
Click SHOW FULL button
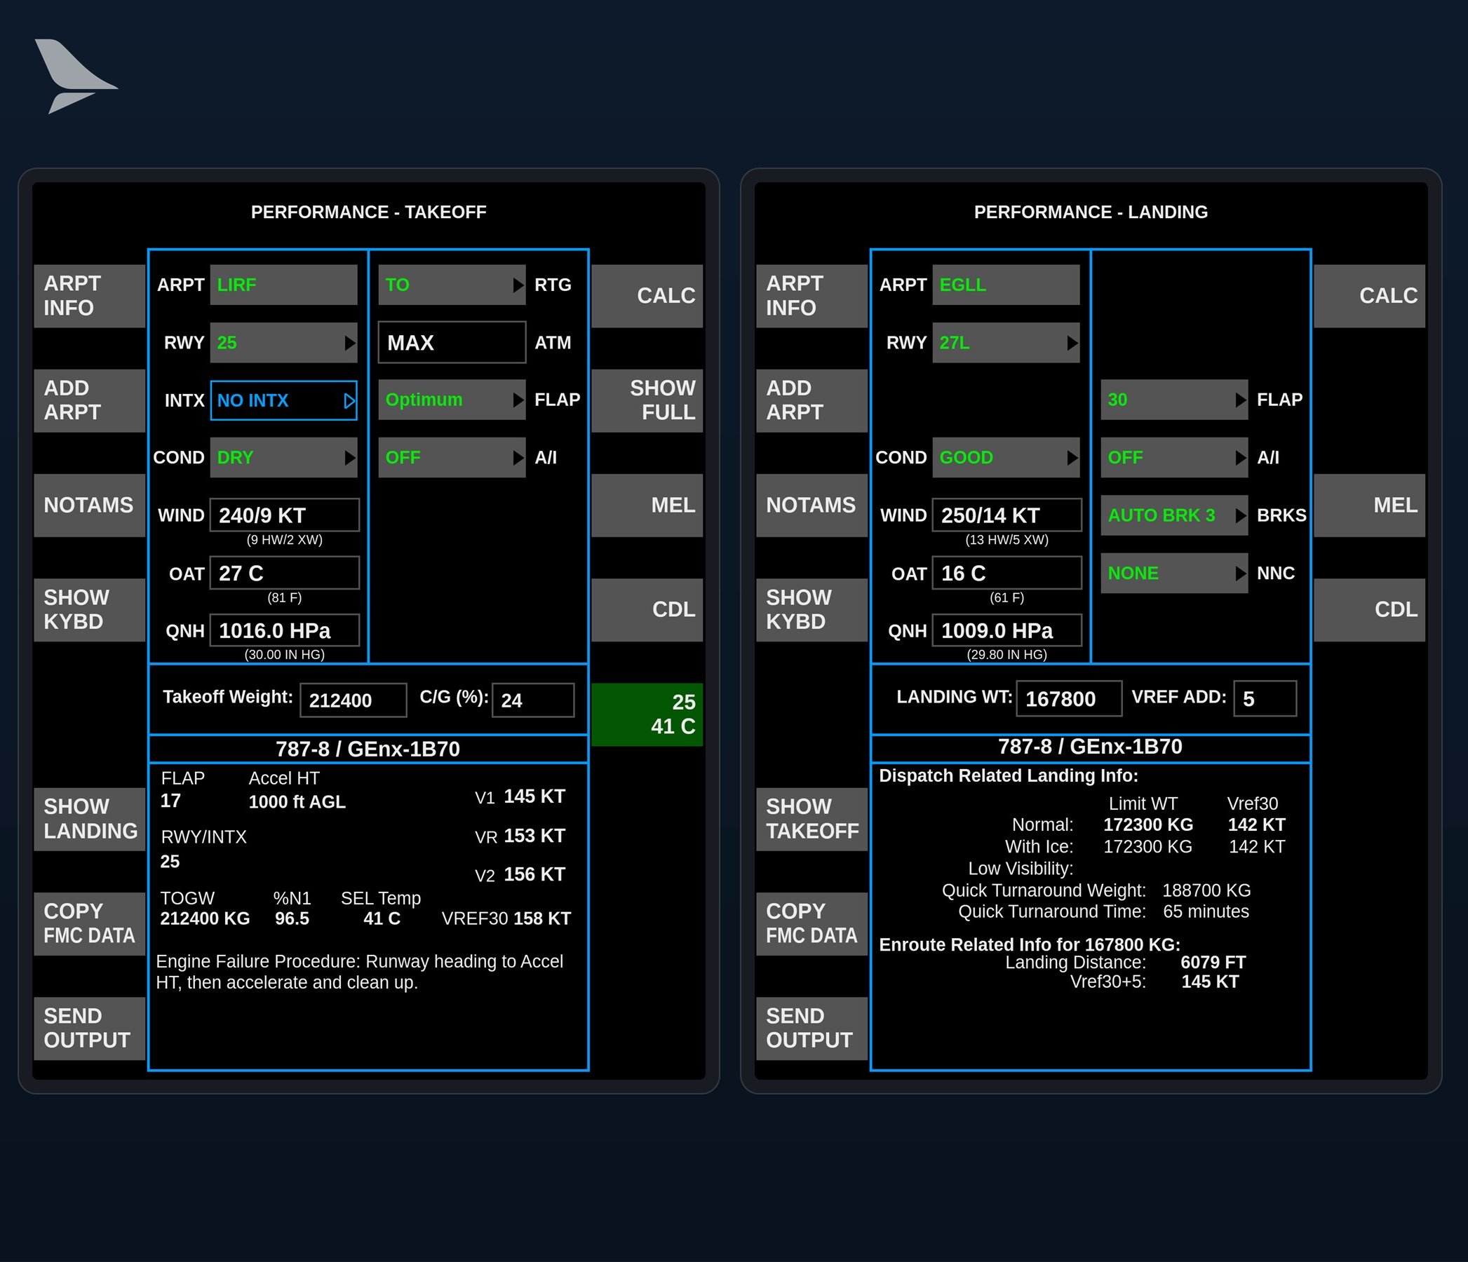point(647,401)
